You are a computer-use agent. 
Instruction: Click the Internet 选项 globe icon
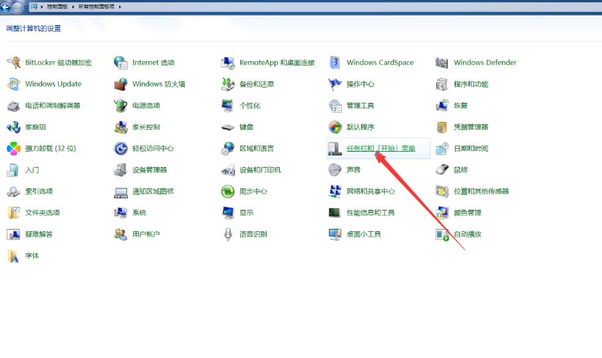121,62
